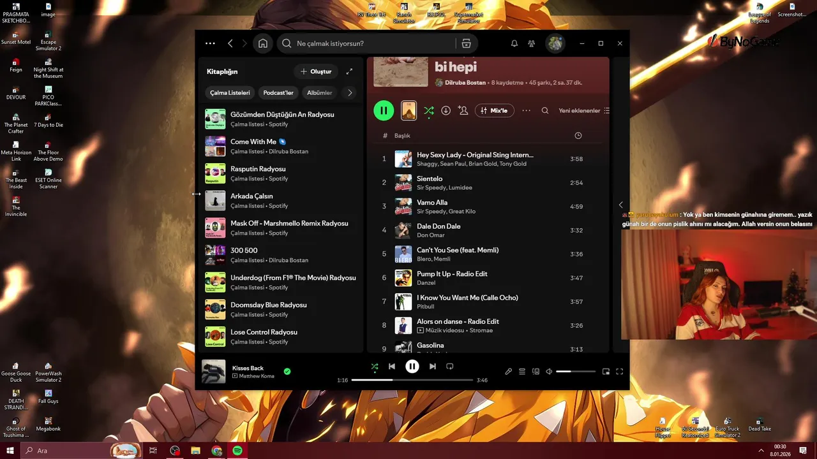Screen dimensions: 817x459
Task: Open the Gözümden Düştüğün An Radyosu playlist
Action: [x=281, y=119]
